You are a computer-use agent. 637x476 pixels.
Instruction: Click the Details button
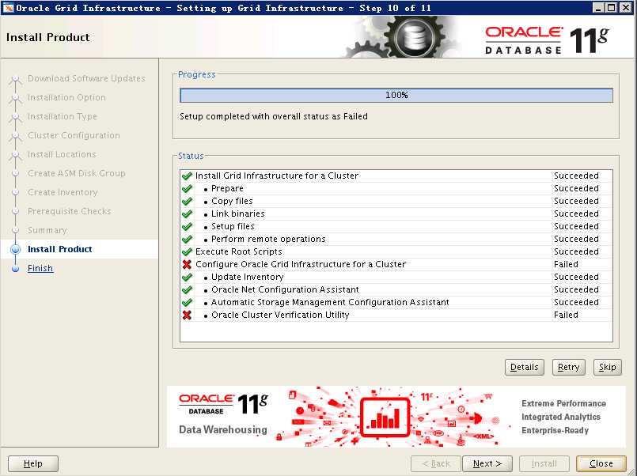click(524, 367)
